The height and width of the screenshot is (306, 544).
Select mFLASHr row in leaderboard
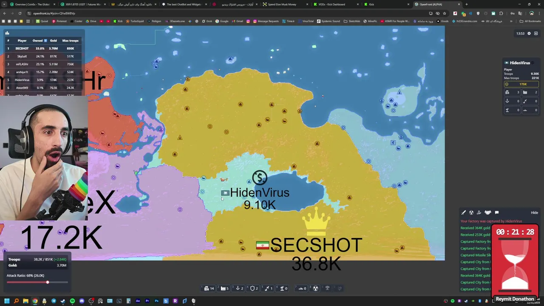(x=44, y=64)
